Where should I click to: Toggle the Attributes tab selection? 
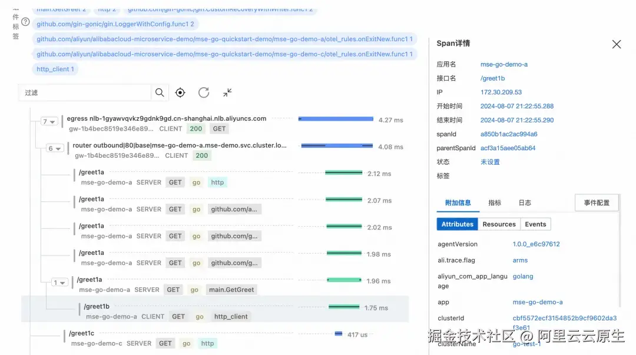tap(457, 224)
